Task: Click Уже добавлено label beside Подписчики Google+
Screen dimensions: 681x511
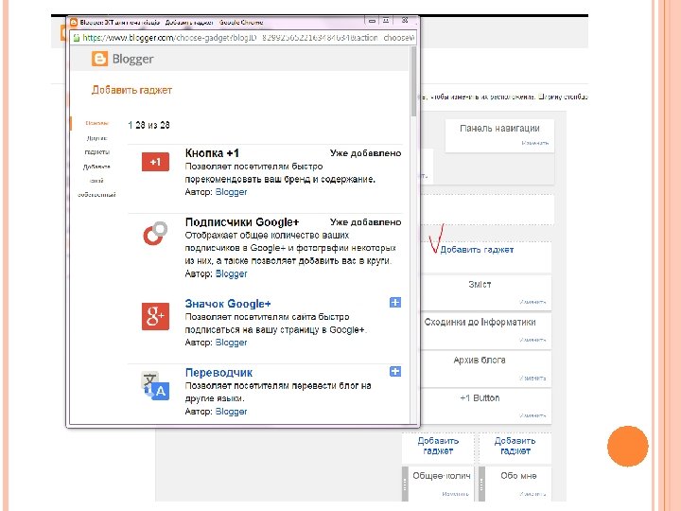Action: 365,222
